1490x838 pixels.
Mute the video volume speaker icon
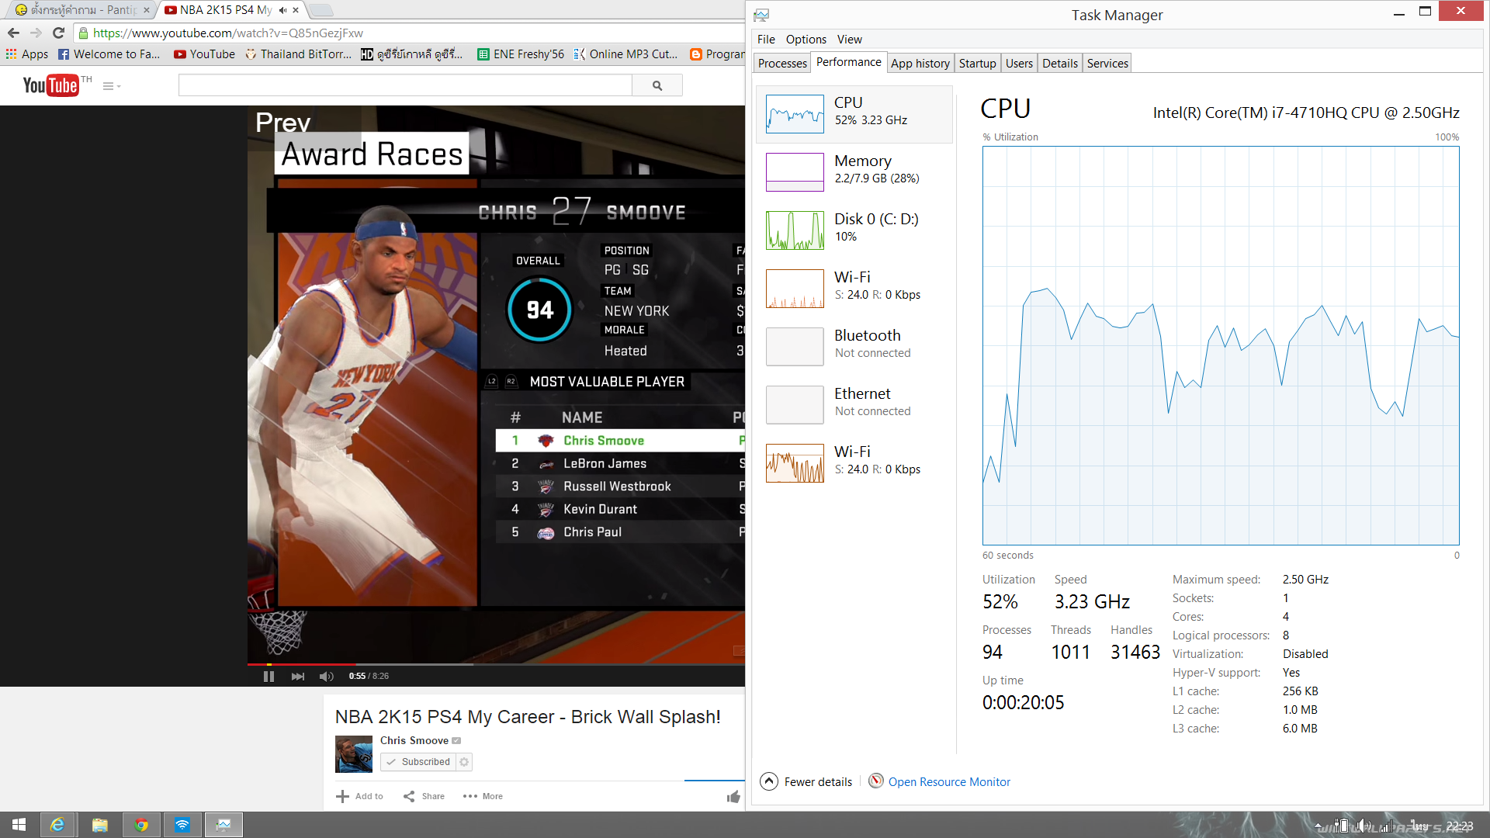point(327,677)
